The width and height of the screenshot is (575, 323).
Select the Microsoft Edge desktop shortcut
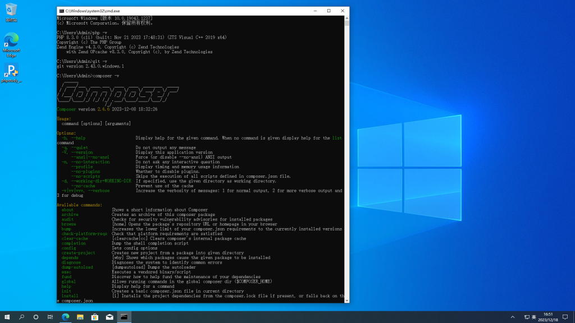click(x=11, y=45)
